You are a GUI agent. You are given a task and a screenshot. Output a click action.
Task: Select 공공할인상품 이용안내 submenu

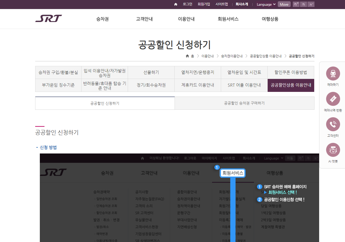(x=291, y=85)
